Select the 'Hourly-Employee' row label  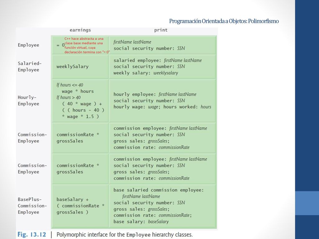pos(28,101)
